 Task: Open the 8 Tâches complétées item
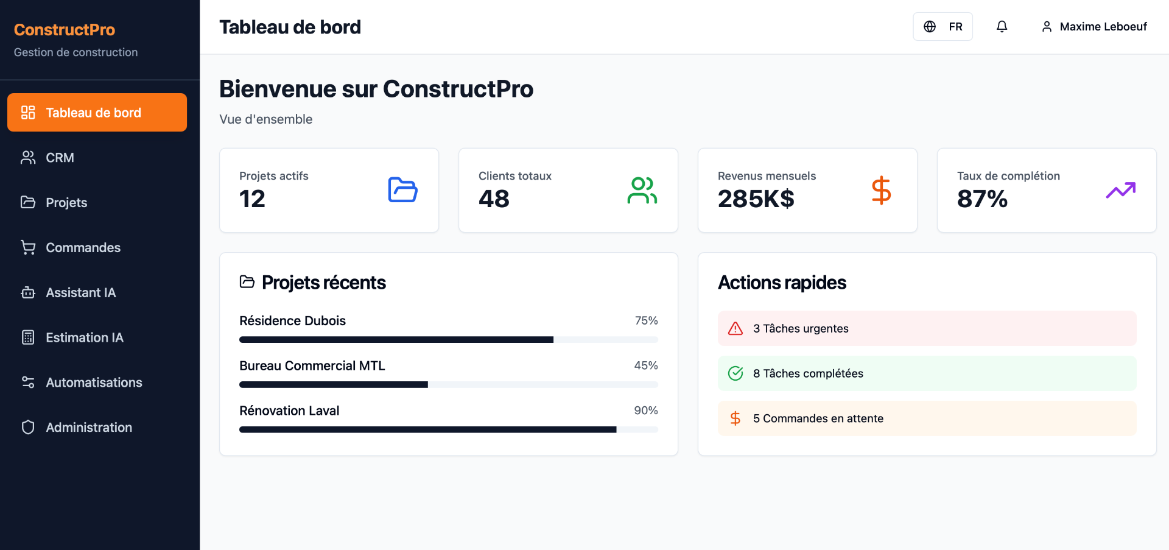(x=926, y=373)
